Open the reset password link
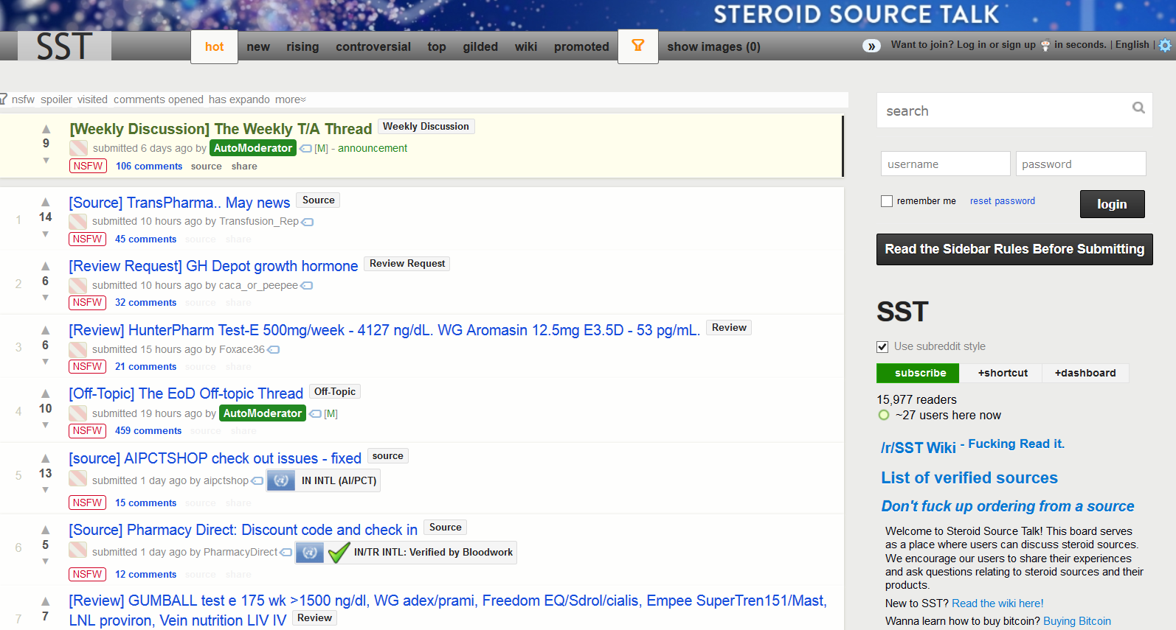Image resolution: width=1176 pixels, height=630 pixels. point(1003,201)
